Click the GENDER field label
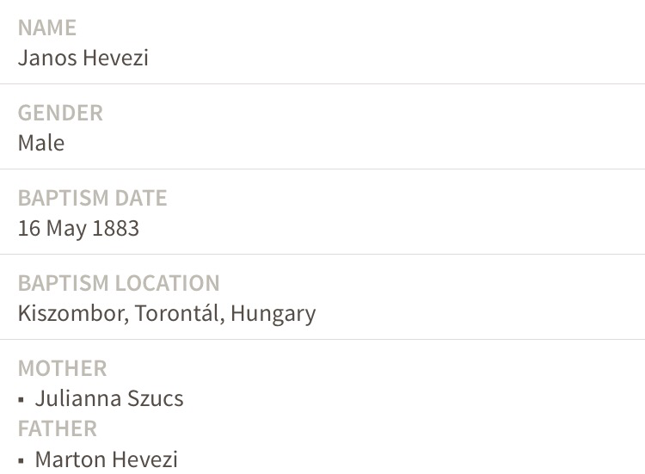The width and height of the screenshot is (645, 474). pyautogui.click(x=60, y=113)
